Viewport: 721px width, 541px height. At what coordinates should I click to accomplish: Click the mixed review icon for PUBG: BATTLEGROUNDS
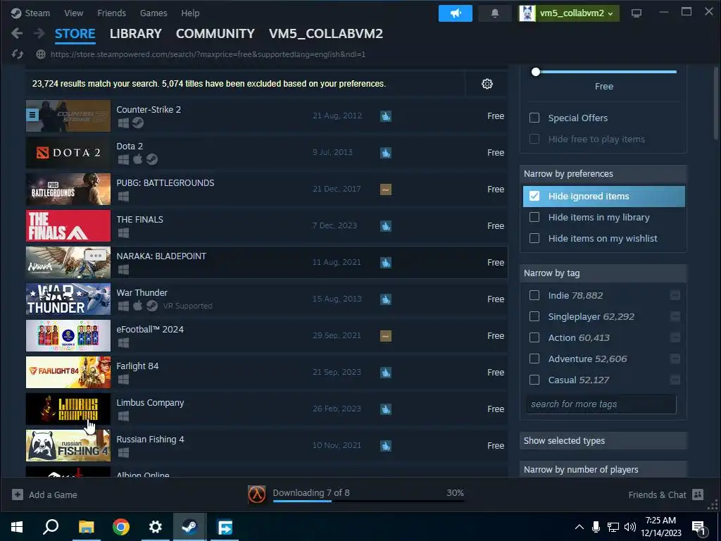coord(386,189)
